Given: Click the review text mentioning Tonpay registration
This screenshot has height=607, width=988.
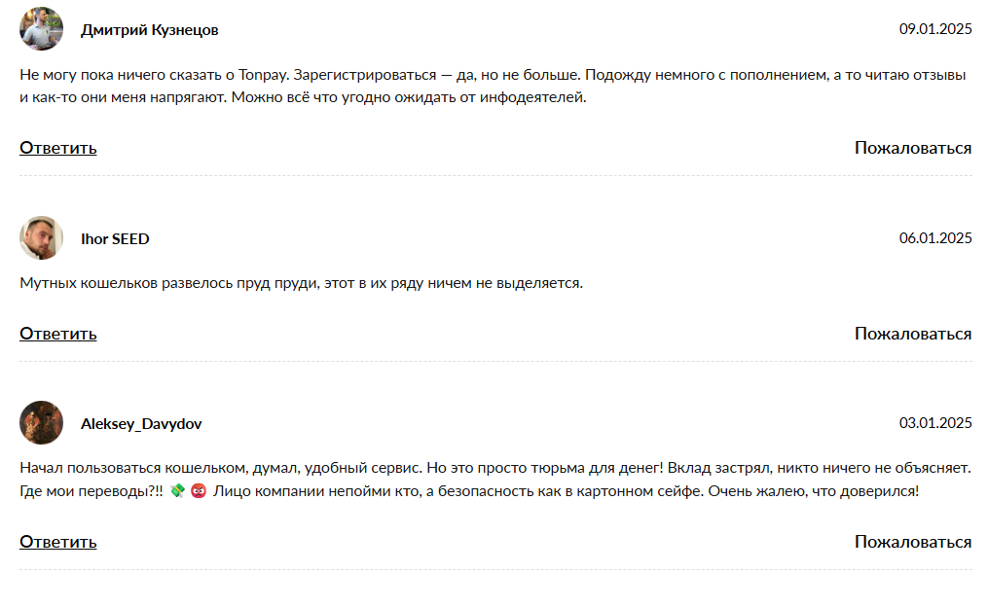Looking at the screenshot, I should coord(493,87).
